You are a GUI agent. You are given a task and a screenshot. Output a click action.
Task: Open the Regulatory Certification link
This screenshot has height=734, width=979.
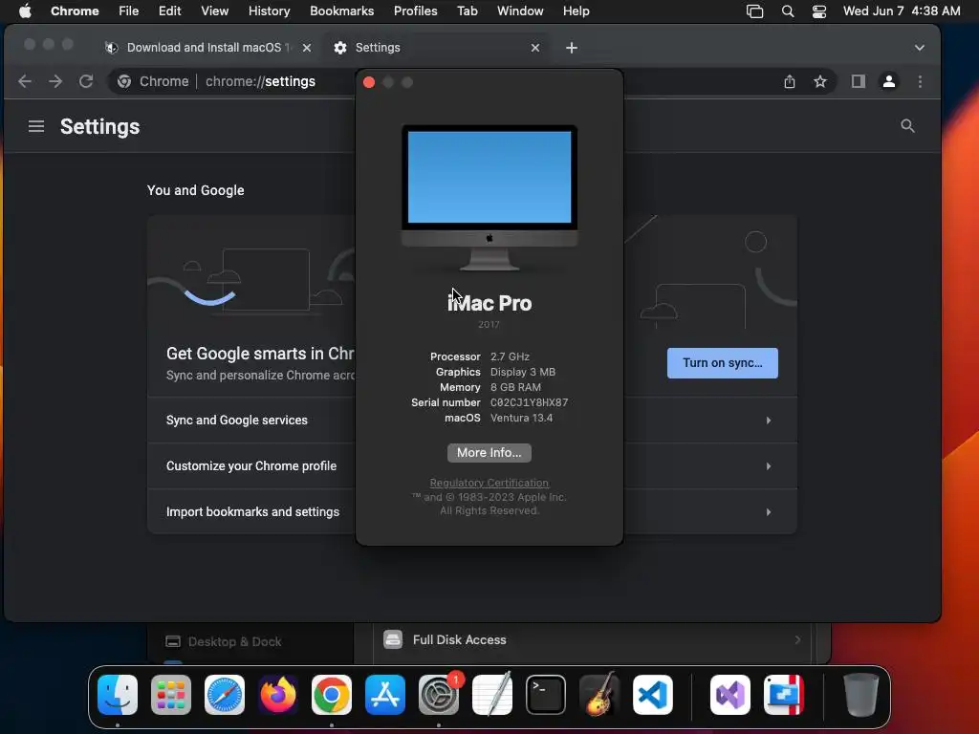pos(489,483)
